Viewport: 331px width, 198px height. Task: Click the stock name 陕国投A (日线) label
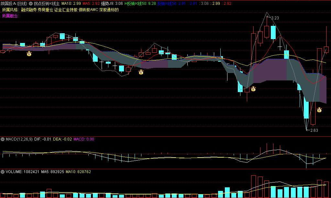[x=14, y=4]
